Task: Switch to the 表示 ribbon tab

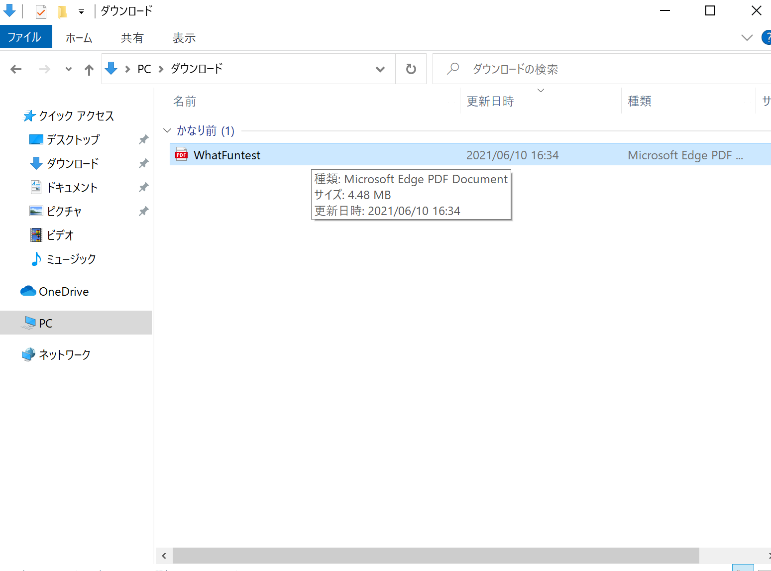Action: [x=184, y=38]
